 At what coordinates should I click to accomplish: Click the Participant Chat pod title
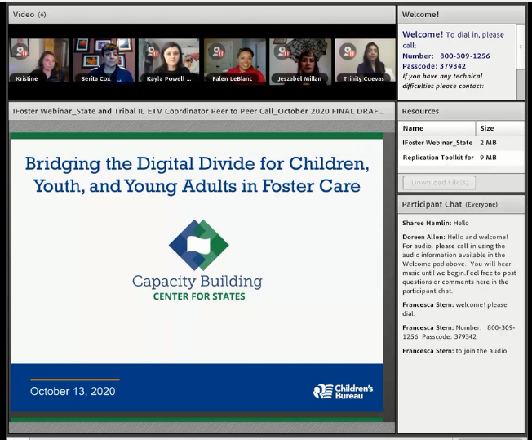450,204
